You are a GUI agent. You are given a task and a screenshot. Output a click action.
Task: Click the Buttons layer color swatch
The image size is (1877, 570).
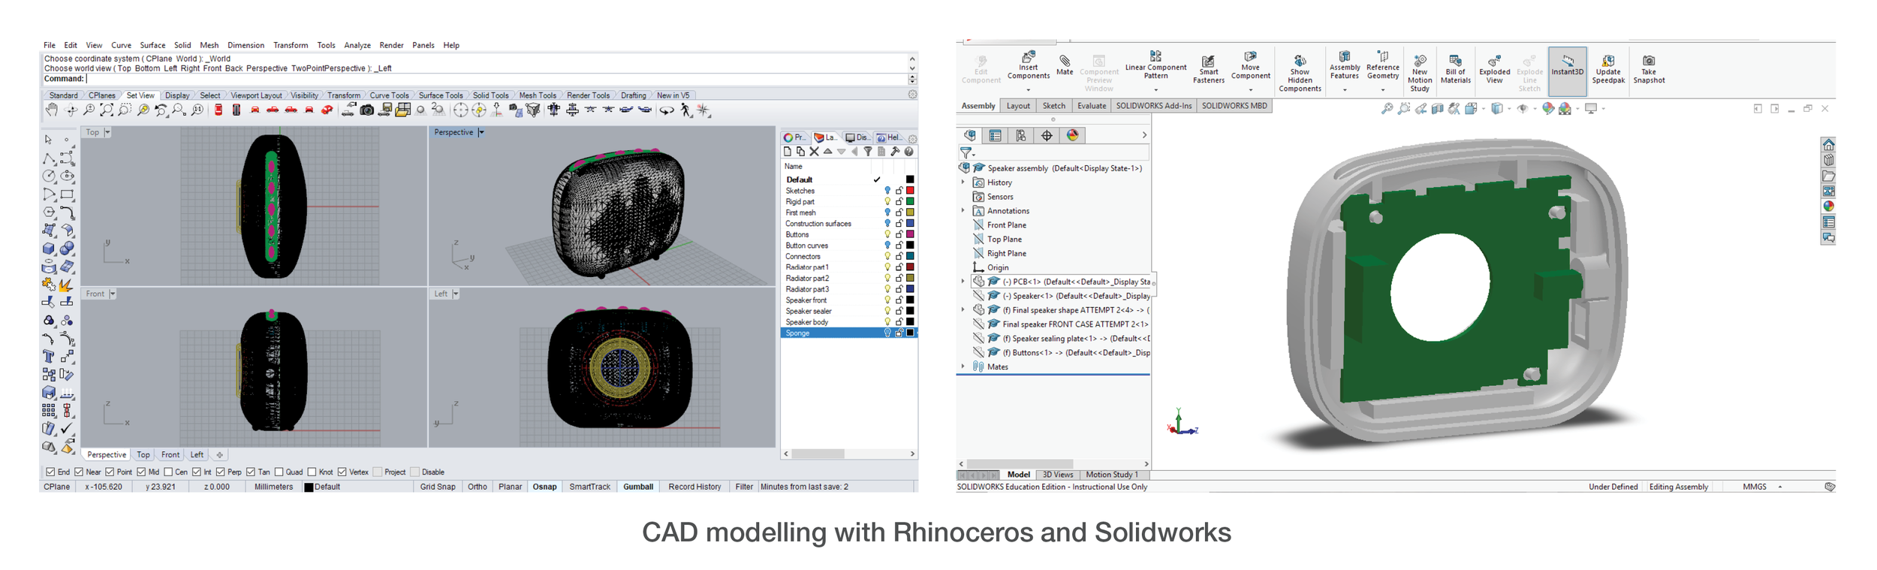pos(910,234)
